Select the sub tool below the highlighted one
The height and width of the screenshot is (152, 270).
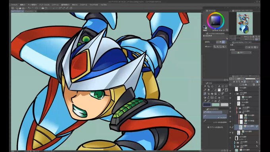(x=215, y=121)
